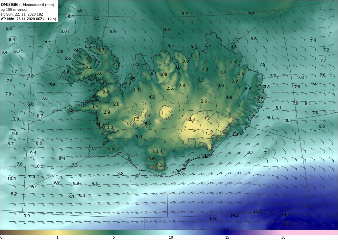Click the map value 9.4

(33, 153)
